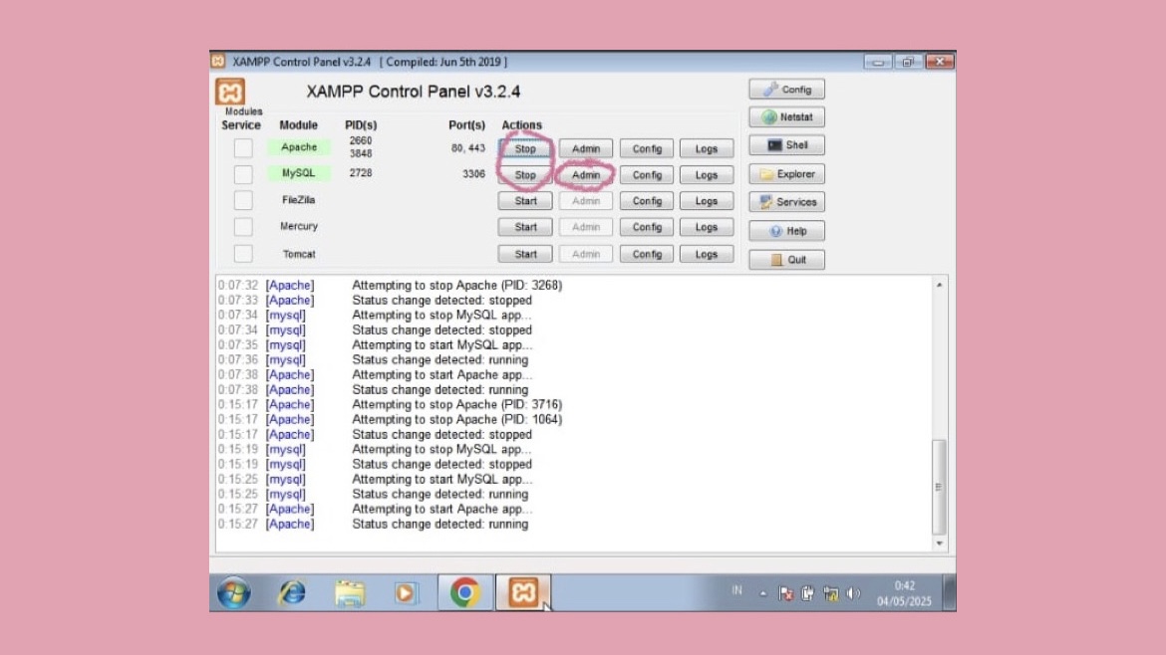Click the Help button
This screenshot has width=1166, height=655.
(786, 231)
